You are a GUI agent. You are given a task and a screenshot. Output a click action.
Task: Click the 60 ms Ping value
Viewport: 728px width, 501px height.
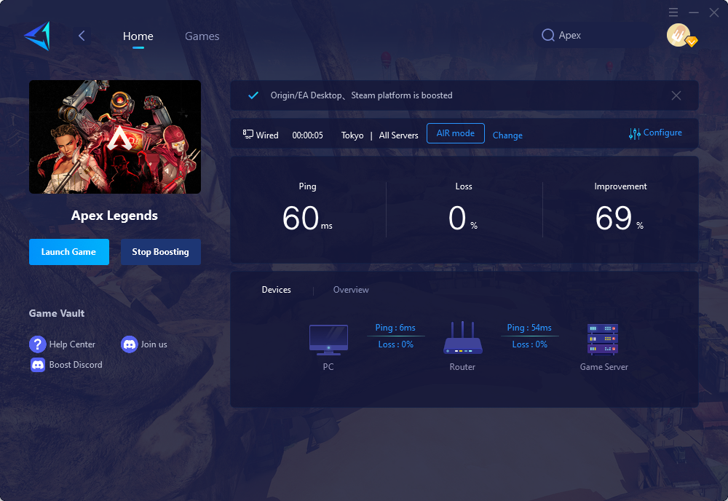307,218
